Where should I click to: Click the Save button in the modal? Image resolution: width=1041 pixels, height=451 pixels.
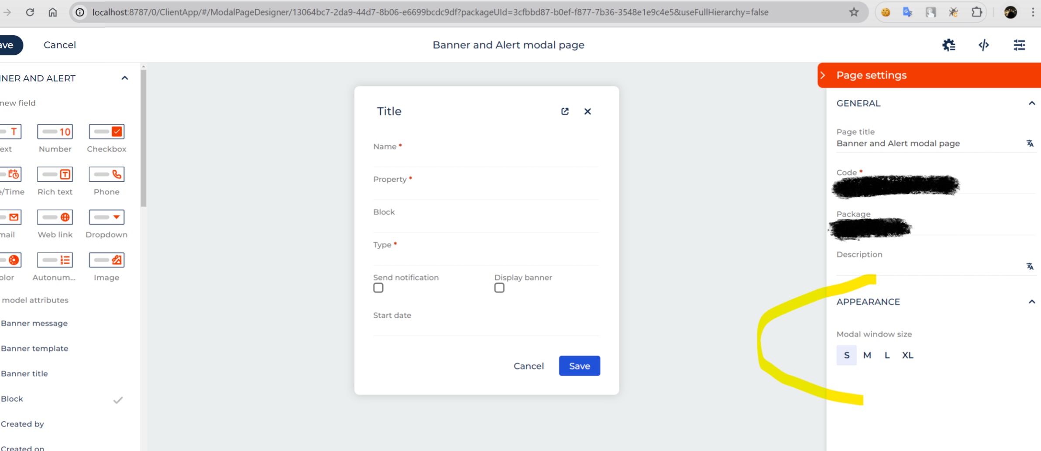point(579,366)
